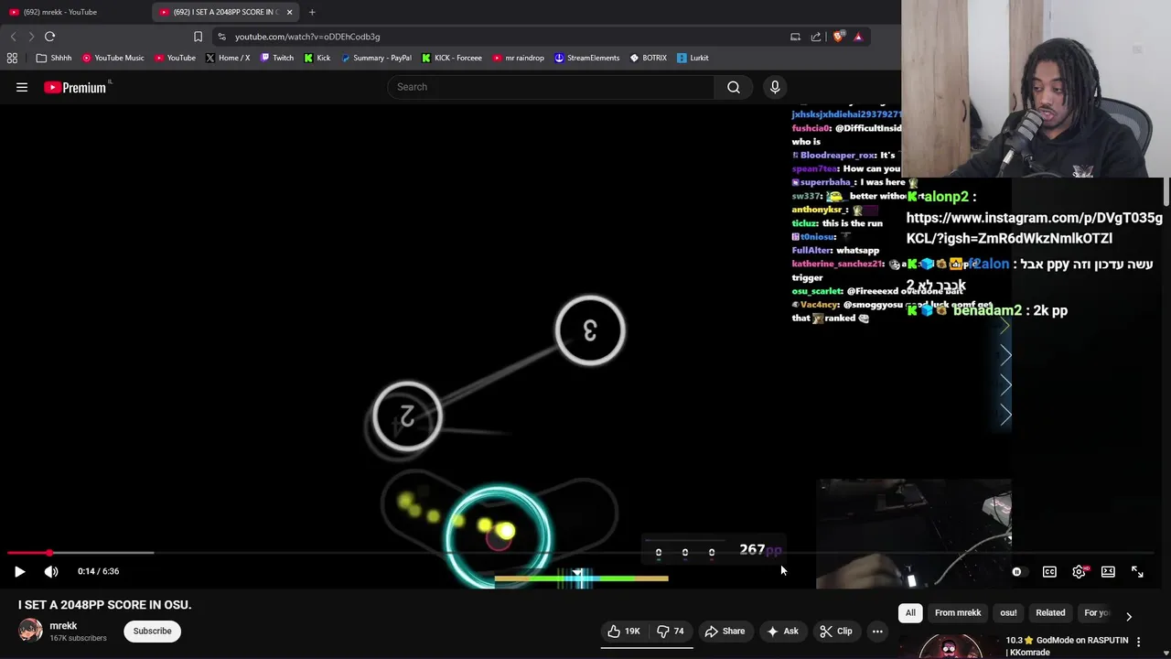Open the KICK - Forceee bookmark
The height and width of the screenshot is (659, 1171).
pyautogui.click(x=452, y=58)
